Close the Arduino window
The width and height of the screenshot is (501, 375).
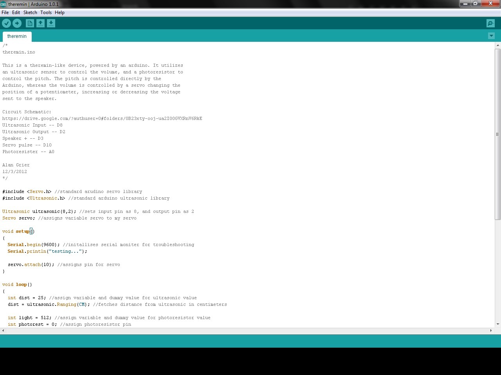491,4
